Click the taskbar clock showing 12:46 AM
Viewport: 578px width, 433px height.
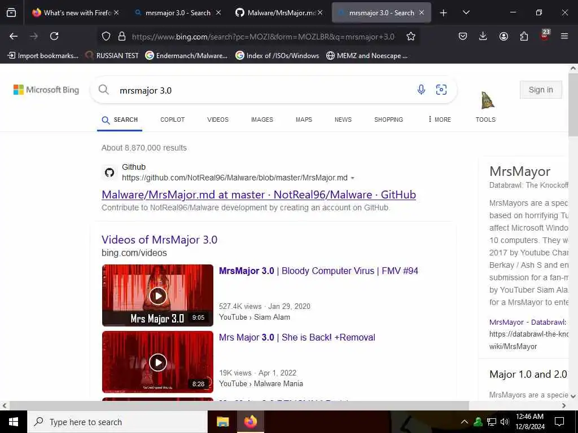click(530, 422)
